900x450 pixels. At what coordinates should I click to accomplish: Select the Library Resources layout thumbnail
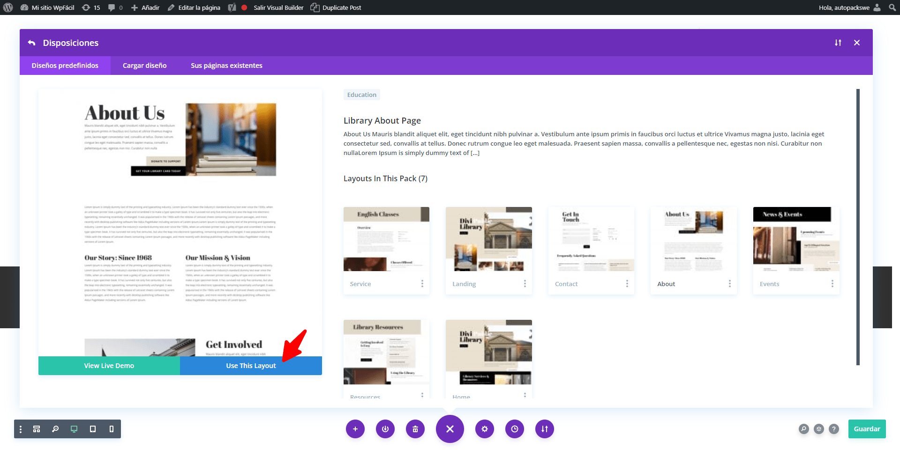pyautogui.click(x=386, y=352)
